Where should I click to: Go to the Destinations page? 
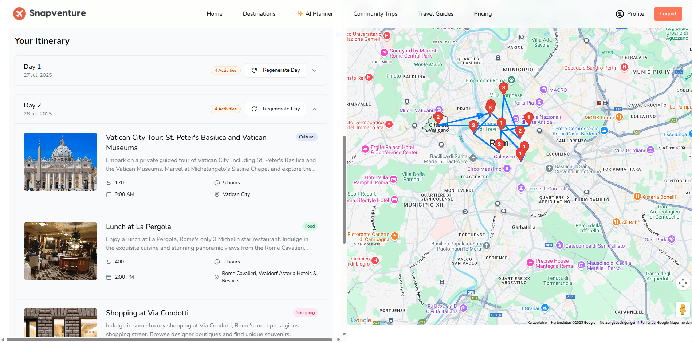click(x=259, y=14)
